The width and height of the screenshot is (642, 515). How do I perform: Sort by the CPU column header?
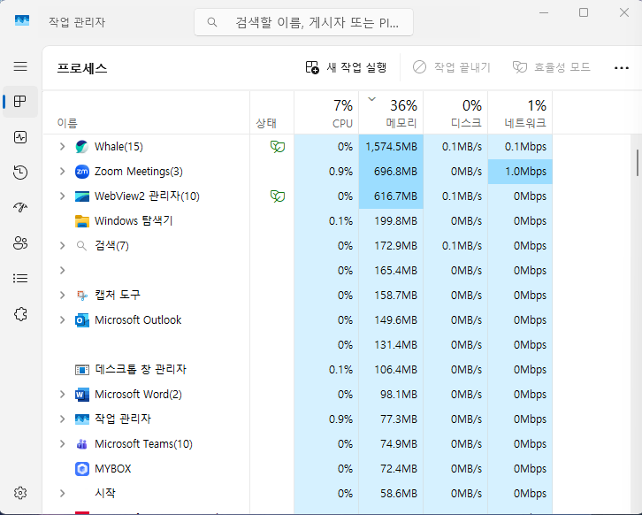(x=326, y=112)
